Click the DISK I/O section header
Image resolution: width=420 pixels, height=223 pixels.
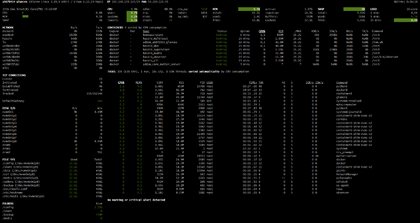coord(9,108)
